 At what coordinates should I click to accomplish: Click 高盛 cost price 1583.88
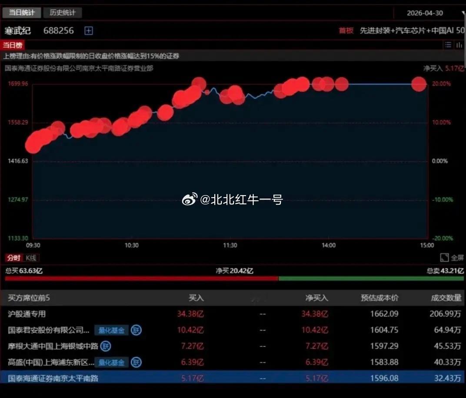[384, 362]
